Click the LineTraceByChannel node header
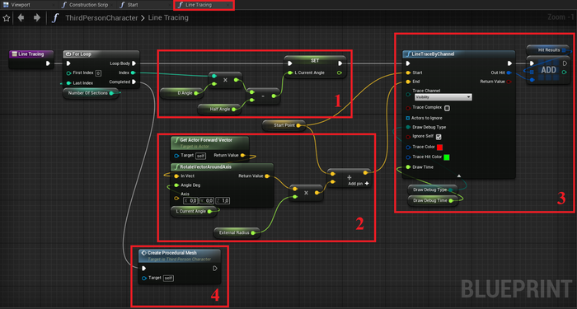This screenshot has height=309, width=577. coord(458,54)
